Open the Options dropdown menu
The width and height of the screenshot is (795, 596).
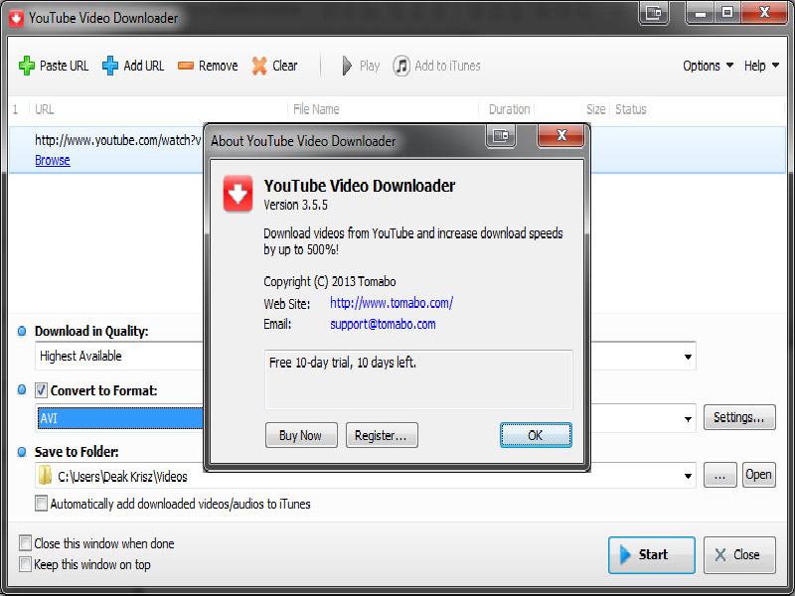click(x=708, y=66)
